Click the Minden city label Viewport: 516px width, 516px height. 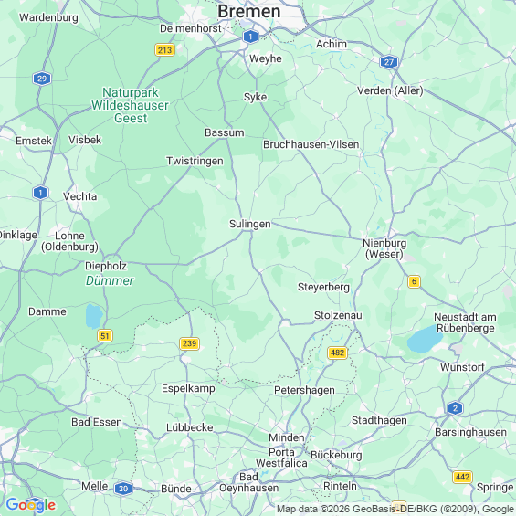click(x=286, y=437)
